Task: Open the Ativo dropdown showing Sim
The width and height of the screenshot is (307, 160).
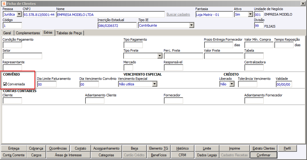Action: tap(251, 14)
